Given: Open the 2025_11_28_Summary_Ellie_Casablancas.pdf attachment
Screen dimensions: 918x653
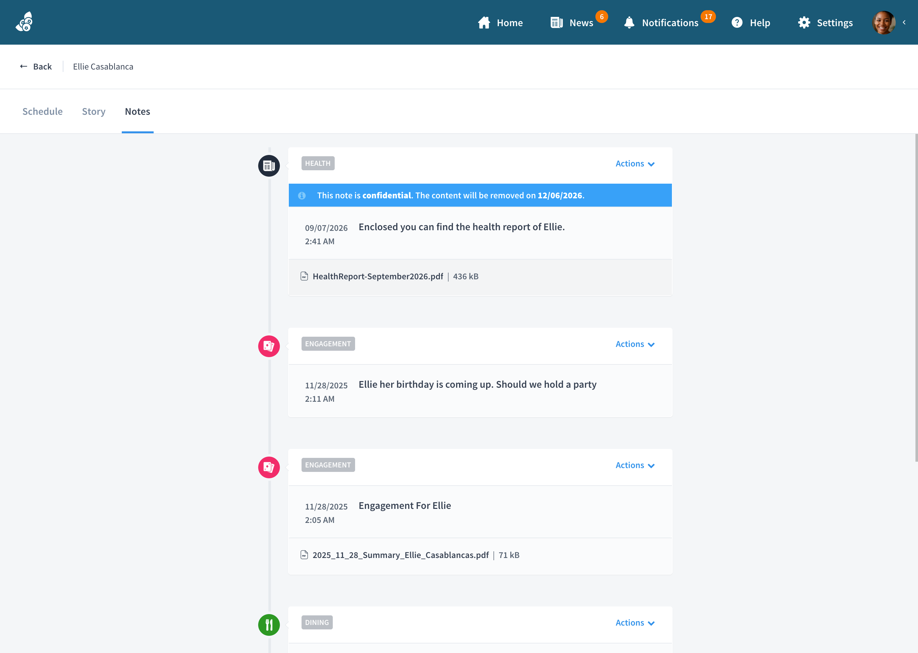Looking at the screenshot, I should (401, 555).
